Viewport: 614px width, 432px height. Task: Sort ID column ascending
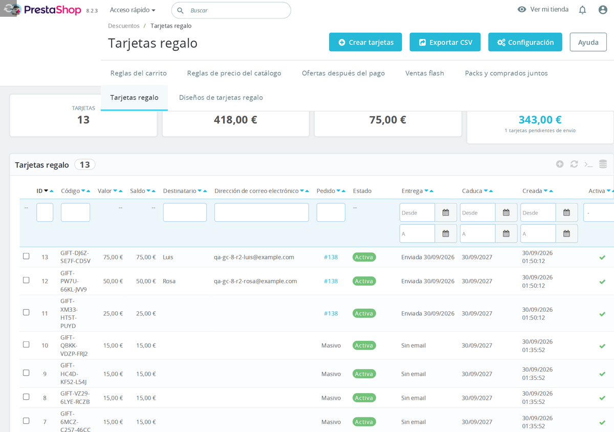[52, 191]
